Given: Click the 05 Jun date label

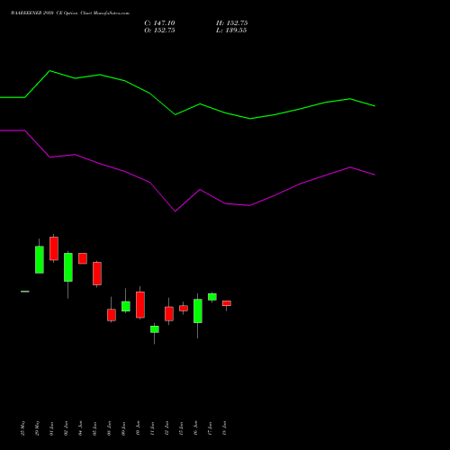Looking at the screenshot, I should click(x=95, y=428).
